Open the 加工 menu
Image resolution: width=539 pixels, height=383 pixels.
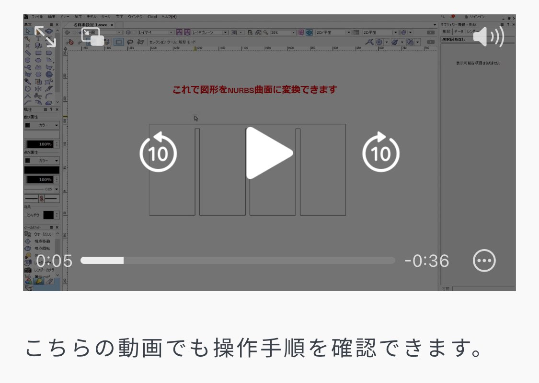pyautogui.click(x=78, y=16)
